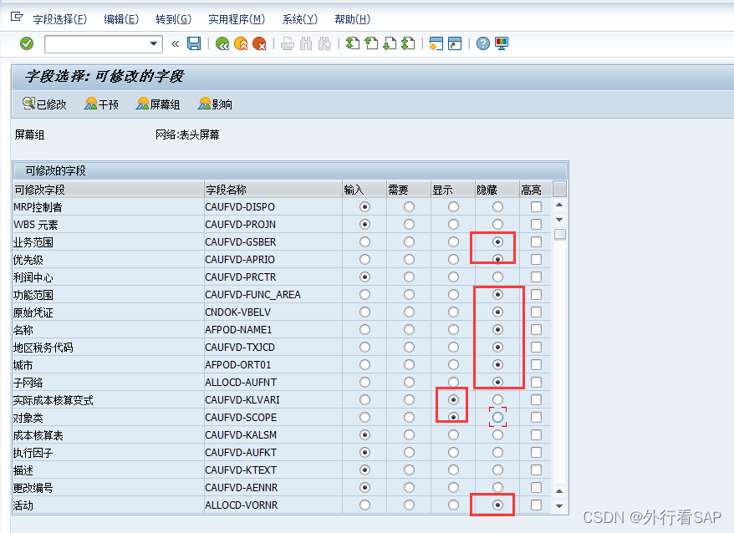Viewport: 734px width, 533px height.
Task: Click the 执行因子 row label
Action: [x=33, y=453]
